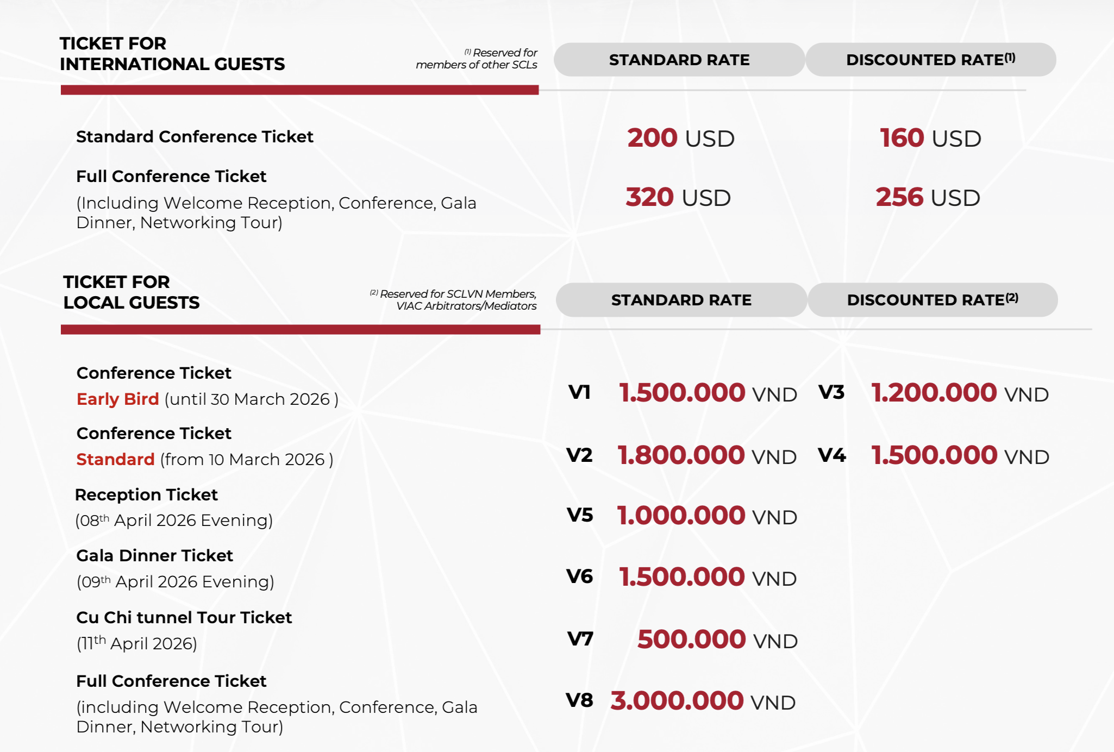
Task: Click the international Standard Rate header pill
Action: [x=679, y=60]
